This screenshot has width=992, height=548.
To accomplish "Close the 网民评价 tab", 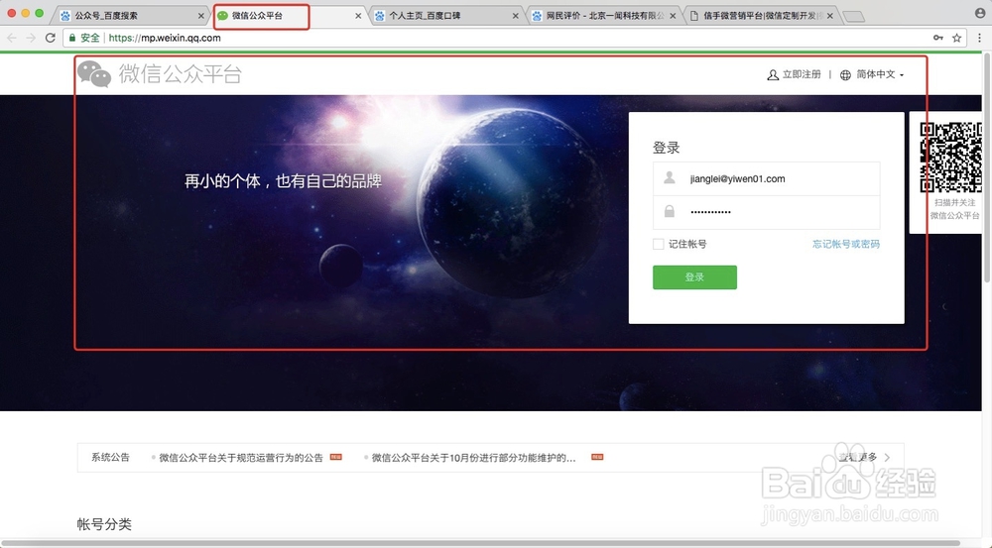I will click(x=673, y=16).
